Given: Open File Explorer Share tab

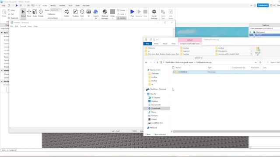Looking at the screenshot, I should tap(165, 44).
